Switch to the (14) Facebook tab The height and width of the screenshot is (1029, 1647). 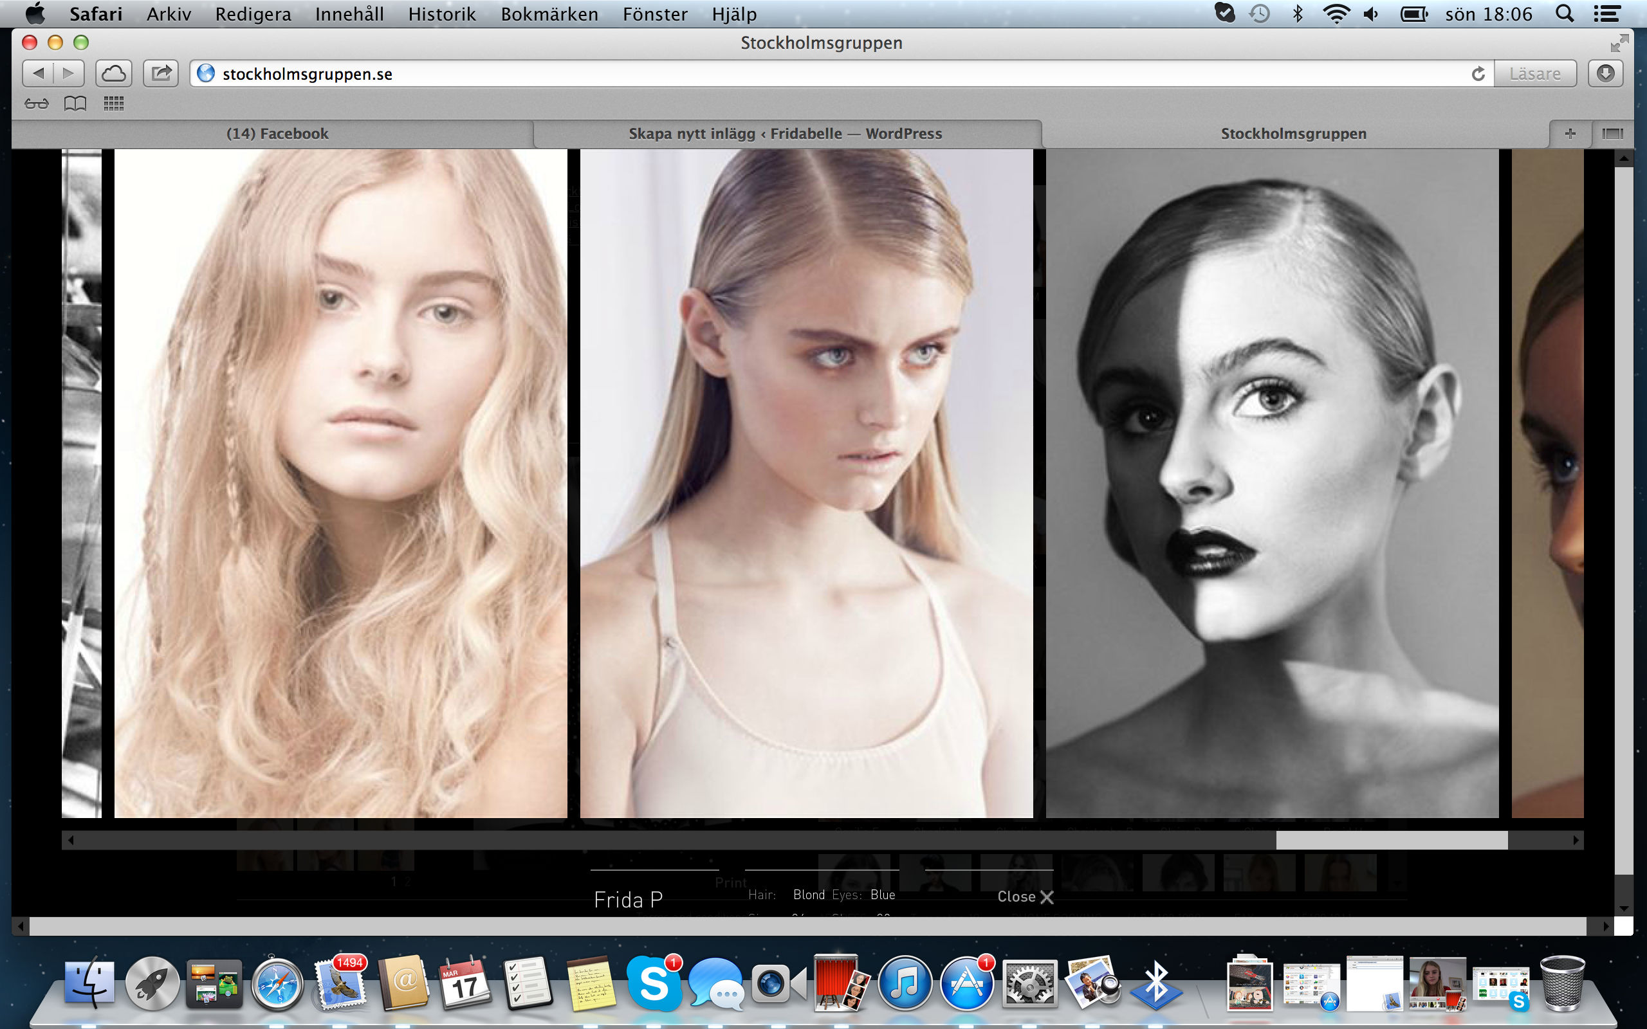pos(277,134)
